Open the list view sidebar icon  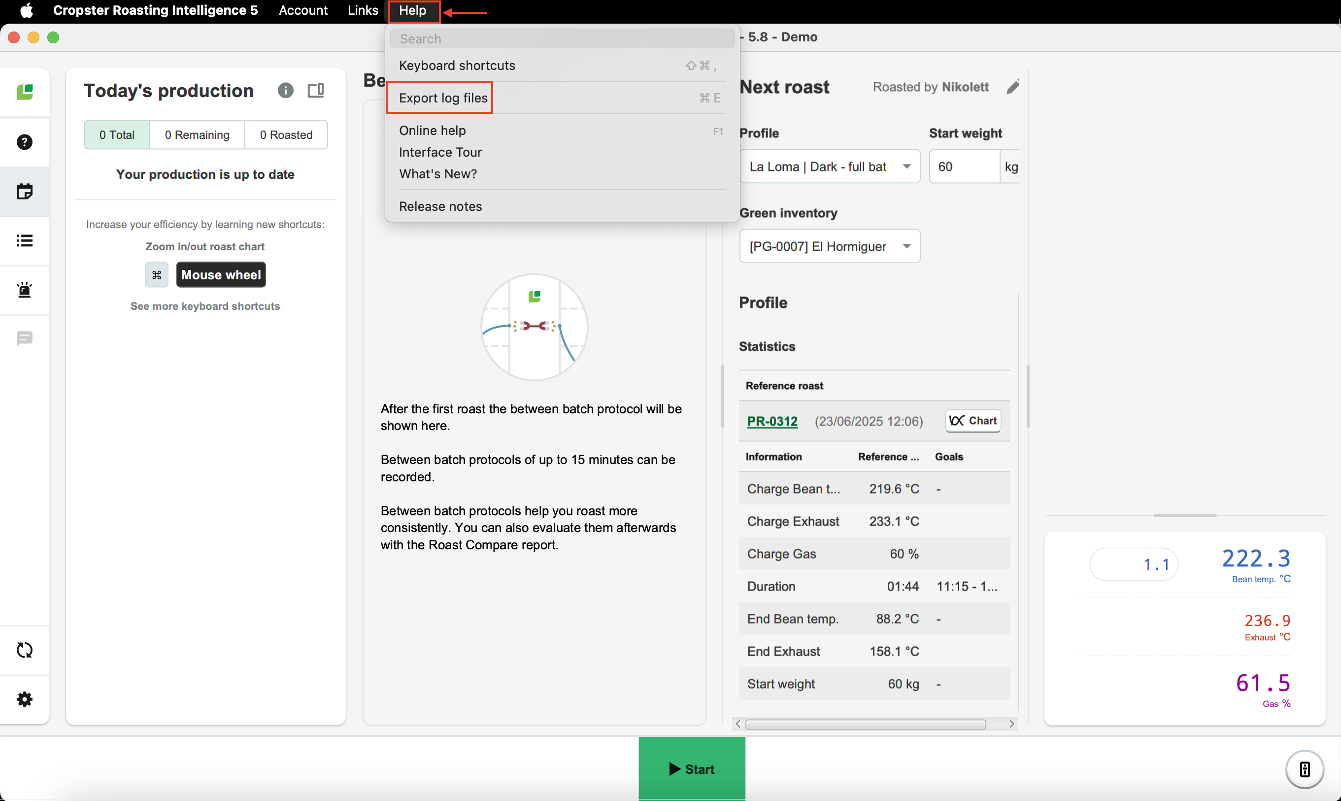point(25,241)
